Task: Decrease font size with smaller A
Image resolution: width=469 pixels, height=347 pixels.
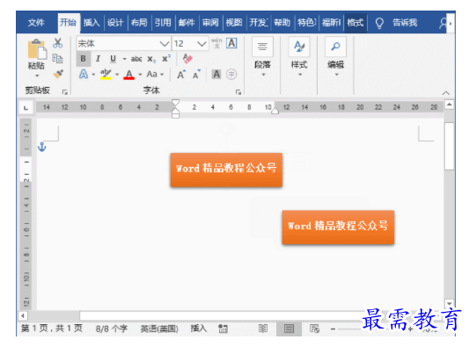Action: 196,75
